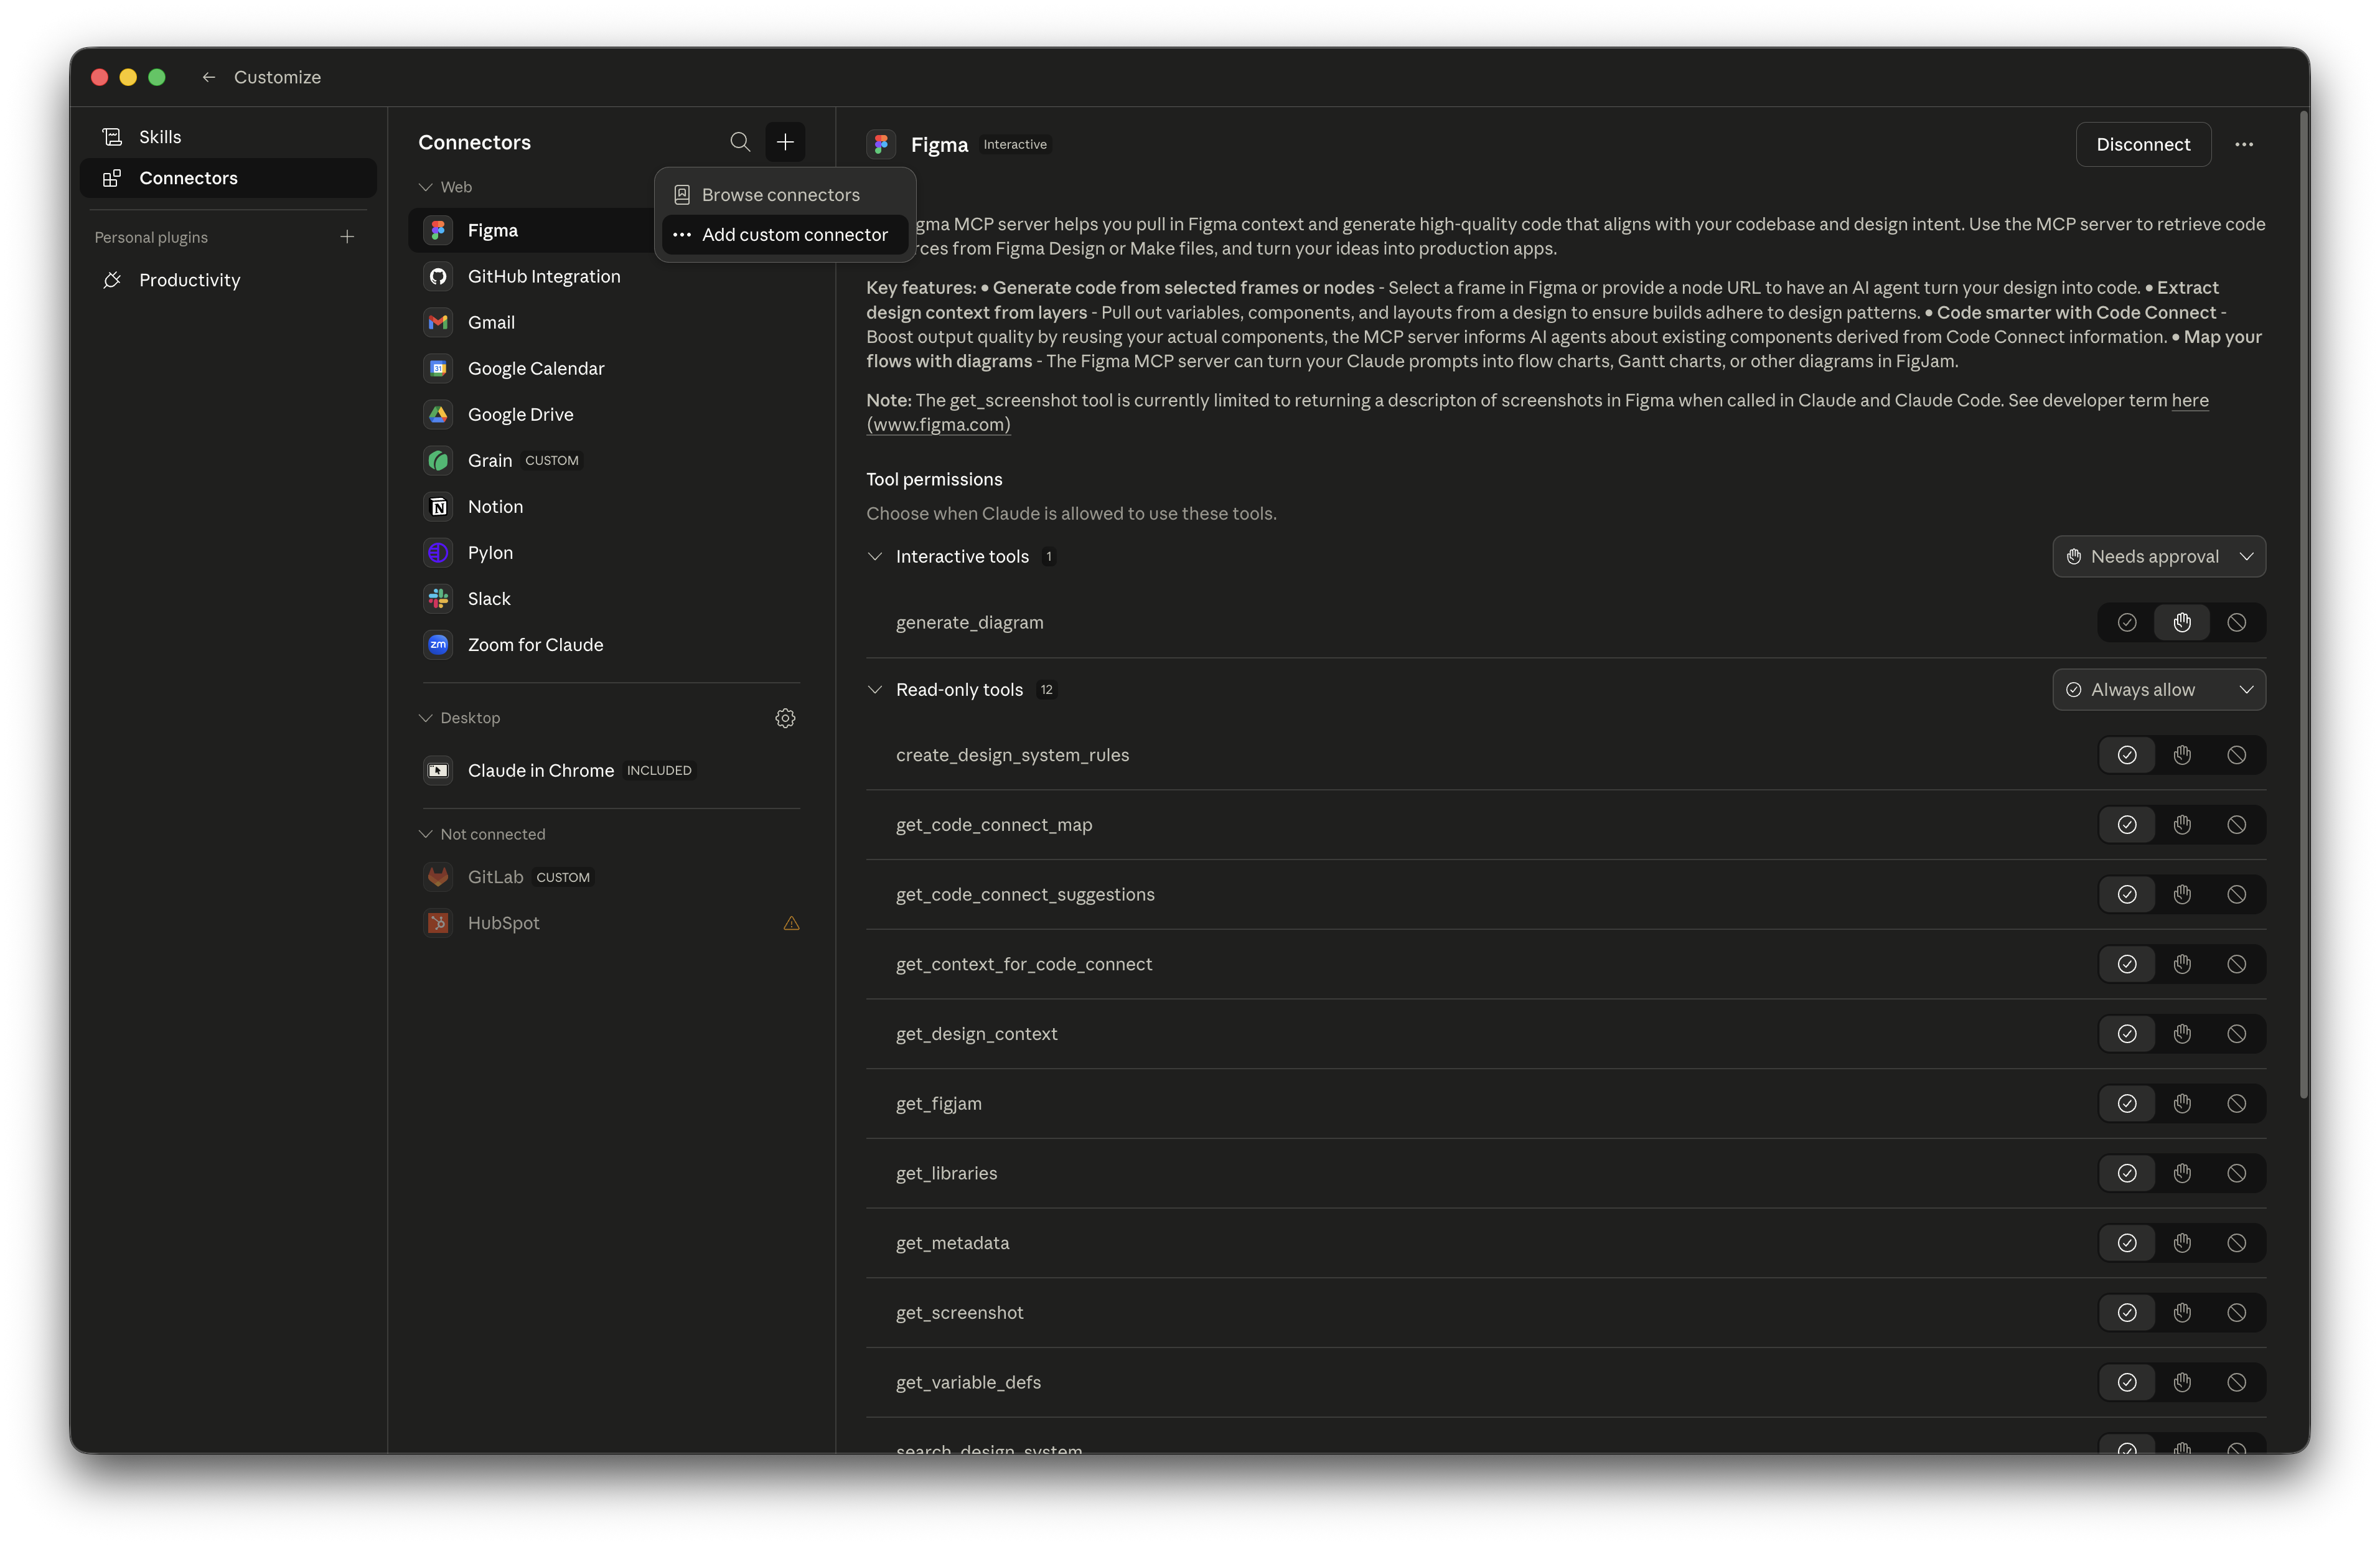Open the Needs approval dropdown for interactive tools
The height and width of the screenshot is (1546, 2380).
(x=2159, y=556)
